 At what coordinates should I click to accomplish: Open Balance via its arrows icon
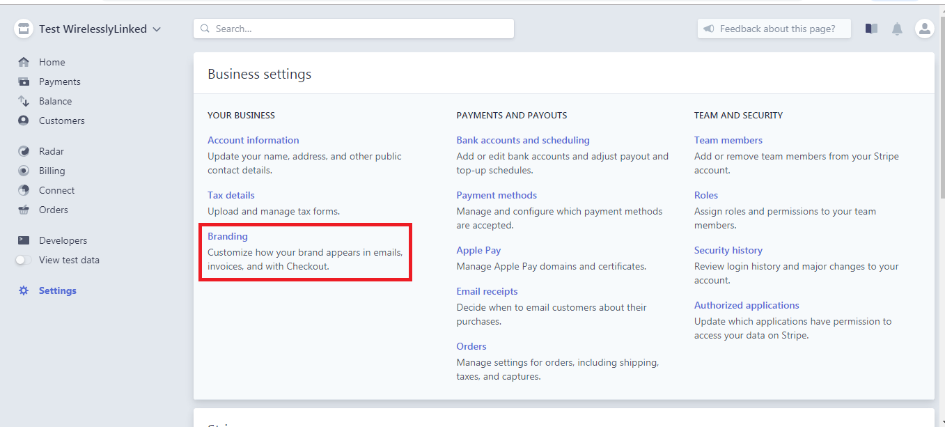[x=24, y=101]
